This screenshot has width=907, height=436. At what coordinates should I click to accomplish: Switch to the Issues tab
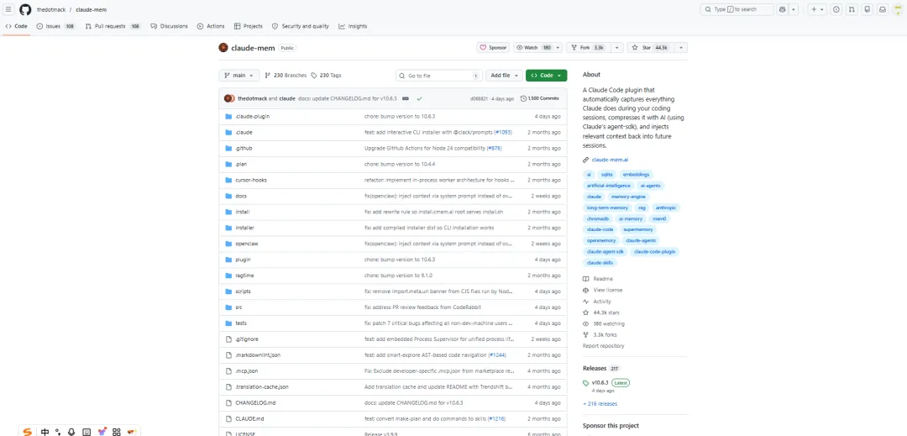tap(55, 26)
